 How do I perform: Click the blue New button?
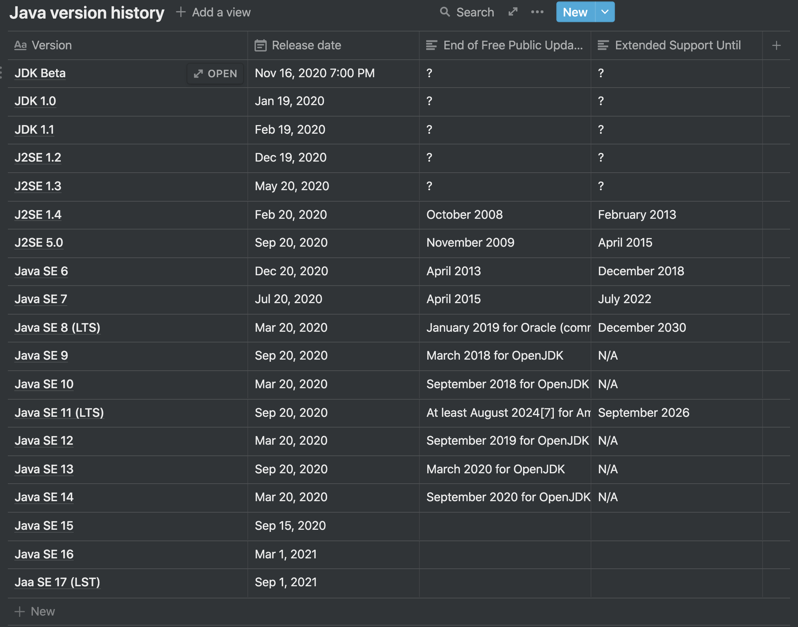575,12
